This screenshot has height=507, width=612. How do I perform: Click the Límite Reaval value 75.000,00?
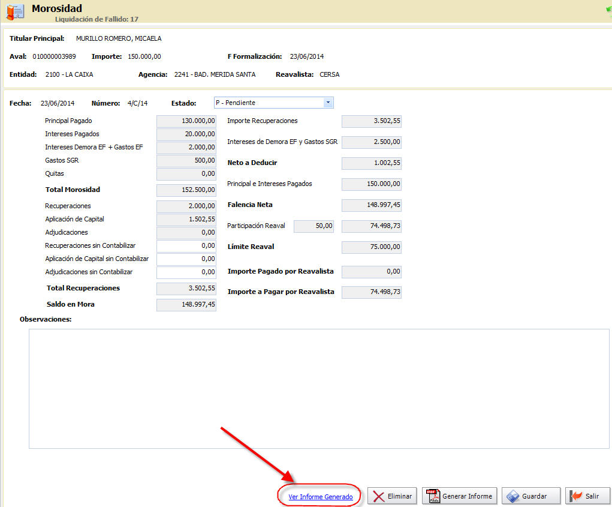pyautogui.click(x=372, y=247)
